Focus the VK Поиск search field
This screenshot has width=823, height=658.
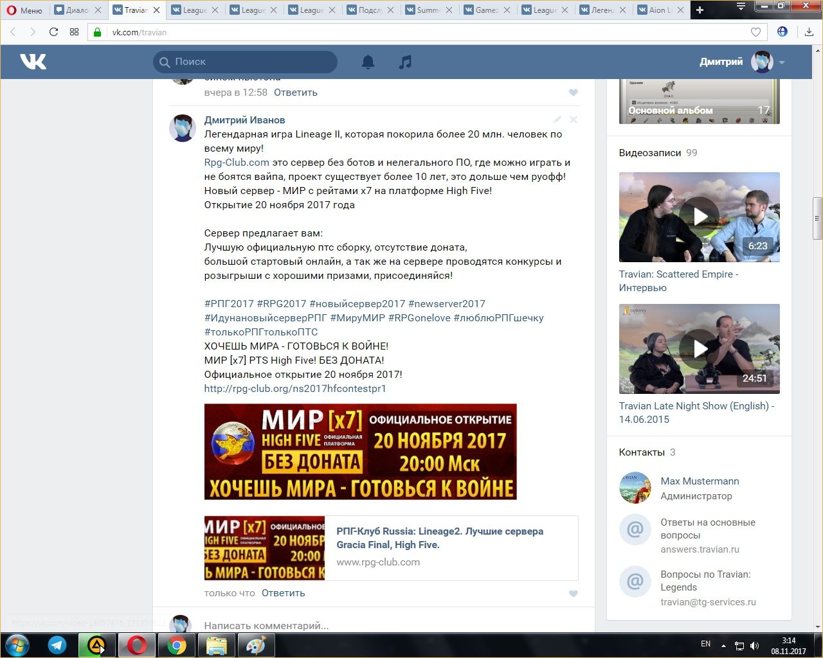[245, 62]
